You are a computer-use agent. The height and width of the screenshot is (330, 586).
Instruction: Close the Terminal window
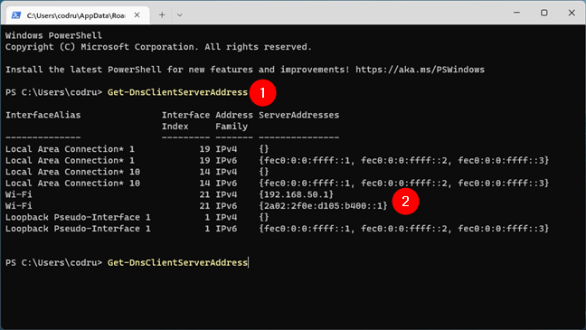[572, 13]
